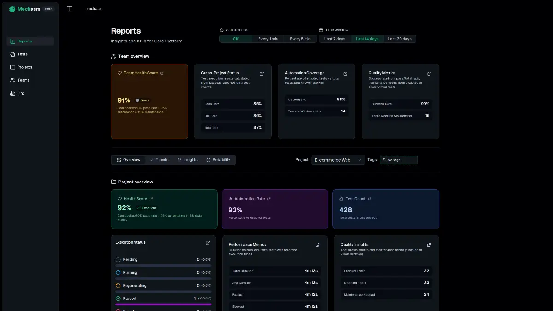This screenshot has height=311, width=553.
Task: Click the expand icon on Execution Status
Action: click(208, 243)
